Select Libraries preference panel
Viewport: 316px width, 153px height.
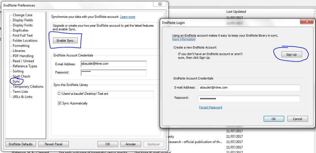click(x=19, y=51)
